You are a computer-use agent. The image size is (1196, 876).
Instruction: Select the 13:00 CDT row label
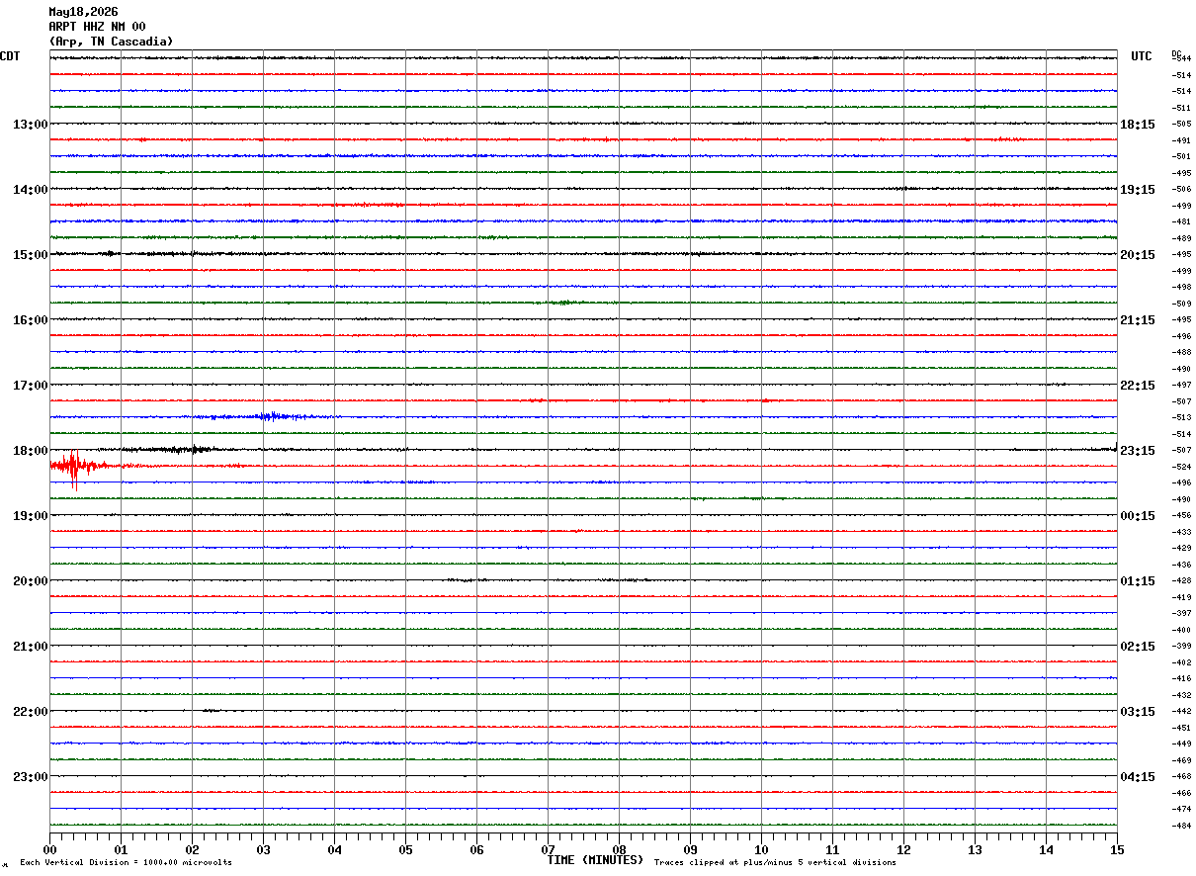[30, 125]
